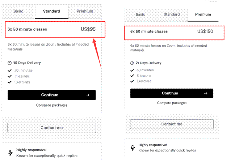Click the arrow icon in right Continue button
This screenshot has width=231, height=166.
(x=206, y=93)
